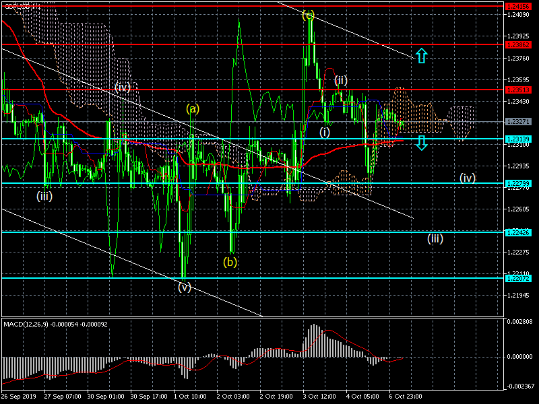Select the white (ii) wave label

tap(341, 81)
